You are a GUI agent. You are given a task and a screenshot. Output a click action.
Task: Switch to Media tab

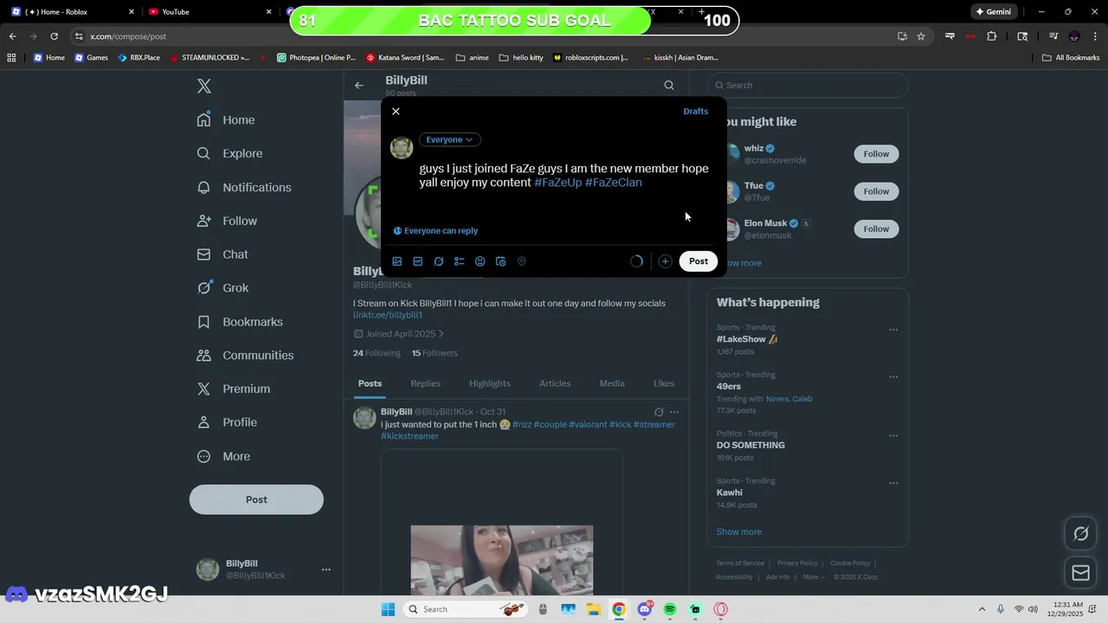coord(612,383)
